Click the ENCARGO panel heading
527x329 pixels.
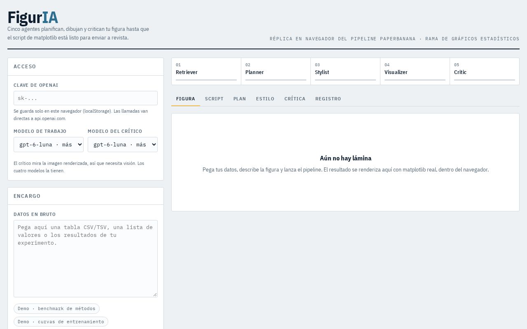[x=27, y=196]
